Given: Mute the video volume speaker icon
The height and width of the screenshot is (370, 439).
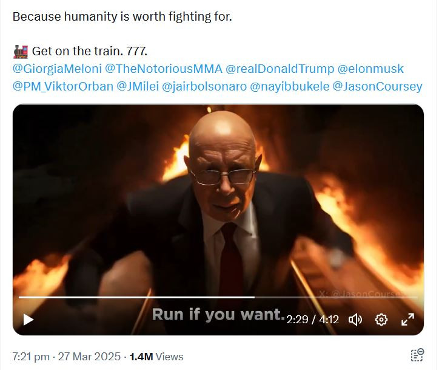Looking at the screenshot, I should click(x=355, y=320).
